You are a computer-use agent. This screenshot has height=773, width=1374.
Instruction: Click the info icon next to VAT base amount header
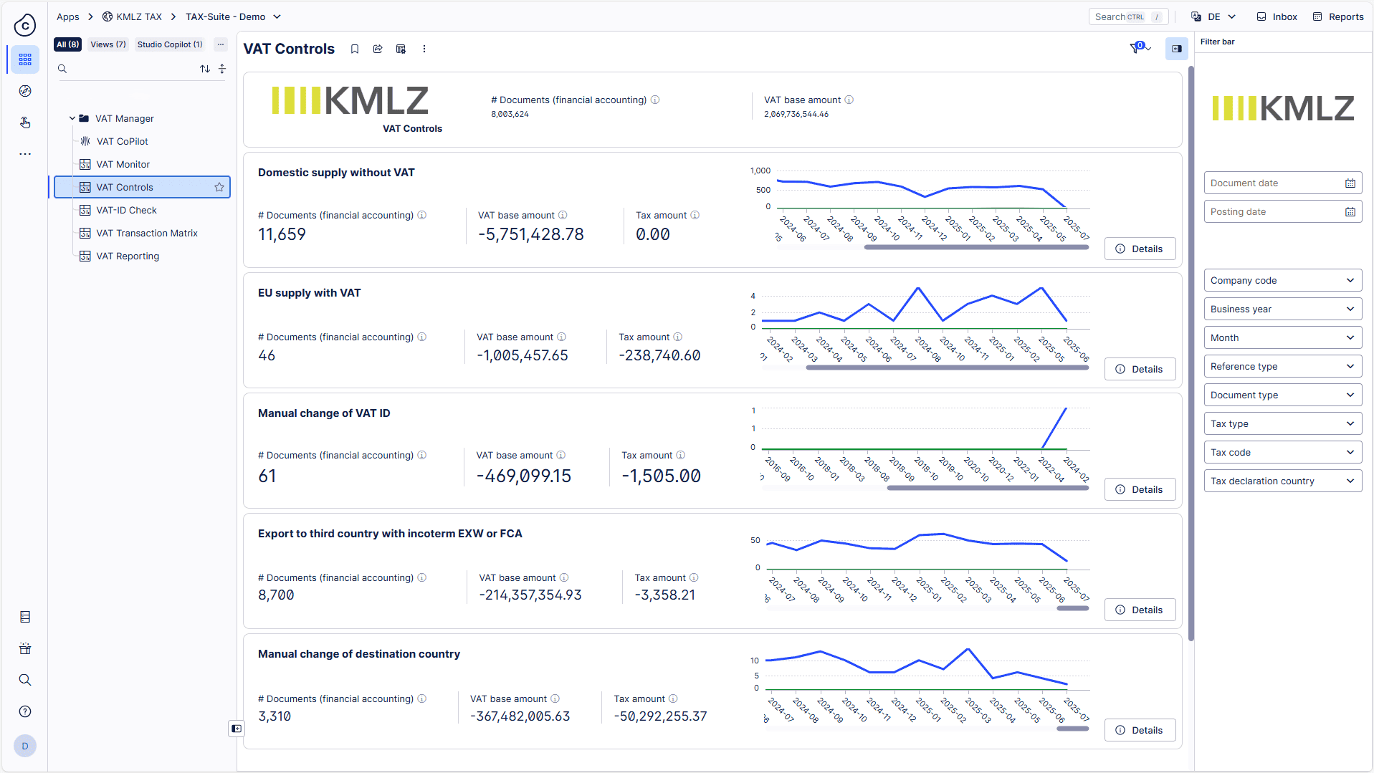click(x=849, y=100)
